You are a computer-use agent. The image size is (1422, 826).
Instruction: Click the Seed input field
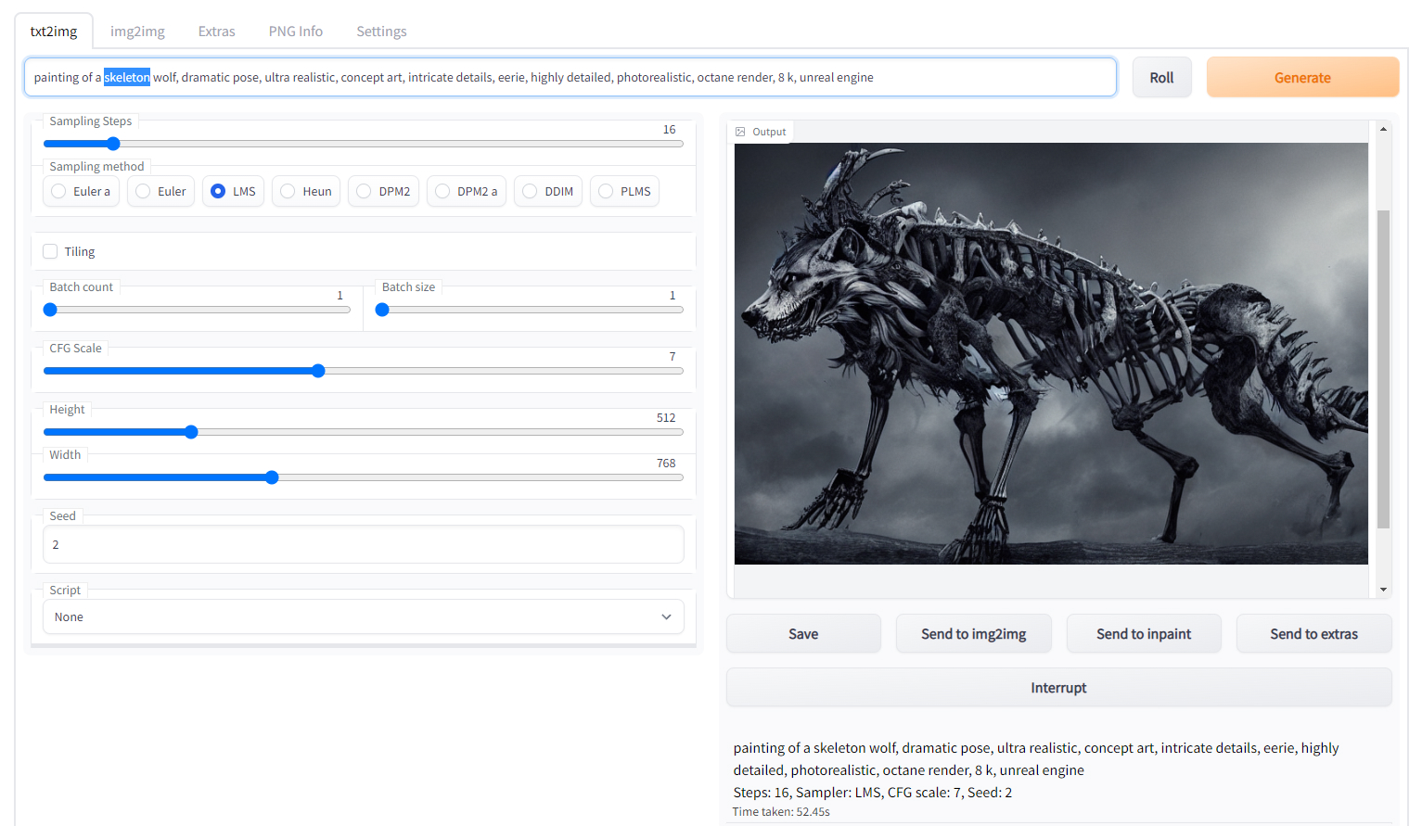click(364, 544)
